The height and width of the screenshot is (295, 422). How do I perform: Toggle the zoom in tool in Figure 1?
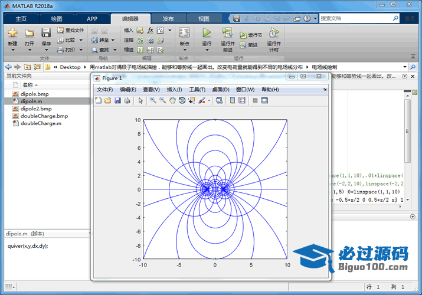(153, 100)
